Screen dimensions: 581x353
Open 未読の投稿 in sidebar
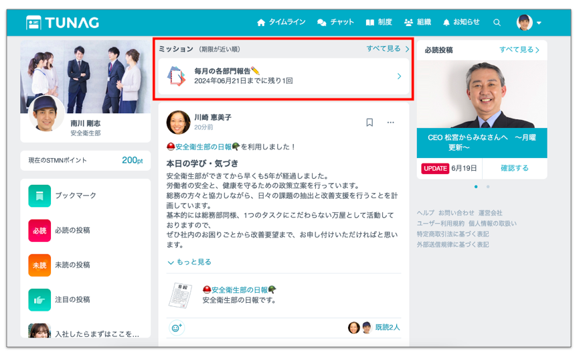pyautogui.click(x=72, y=265)
